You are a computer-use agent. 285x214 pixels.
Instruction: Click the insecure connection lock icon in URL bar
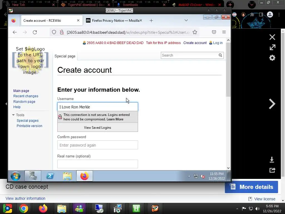click(62, 32)
